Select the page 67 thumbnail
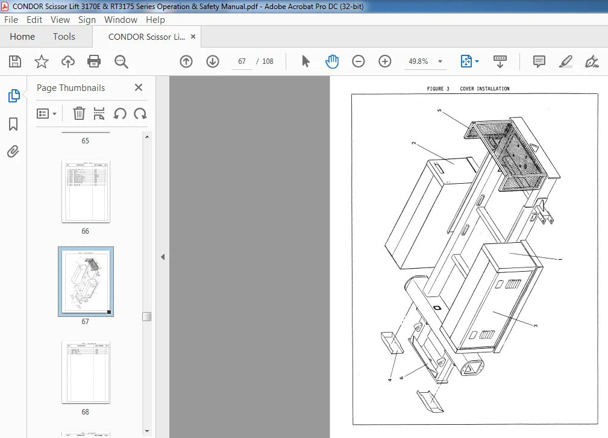608x438 pixels. 86,281
